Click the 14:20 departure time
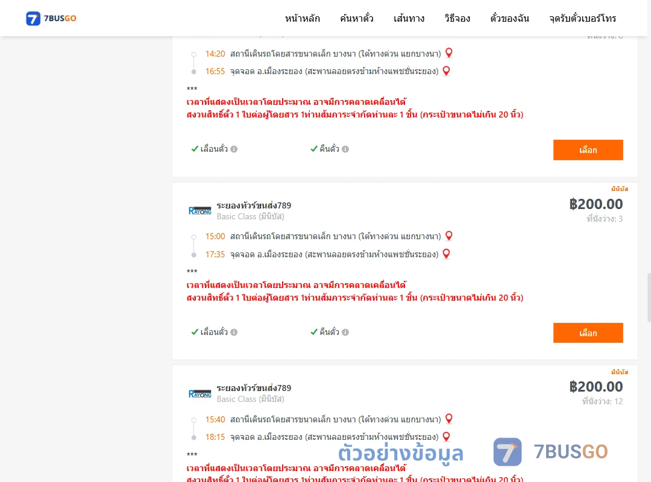Viewport: 651px width, 482px height. coord(215,54)
